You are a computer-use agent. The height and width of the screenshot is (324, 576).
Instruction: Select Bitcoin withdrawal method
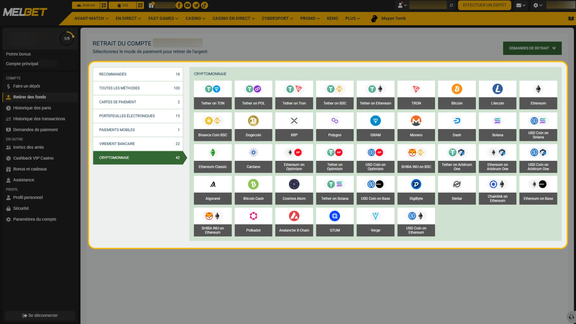click(x=457, y=95)
